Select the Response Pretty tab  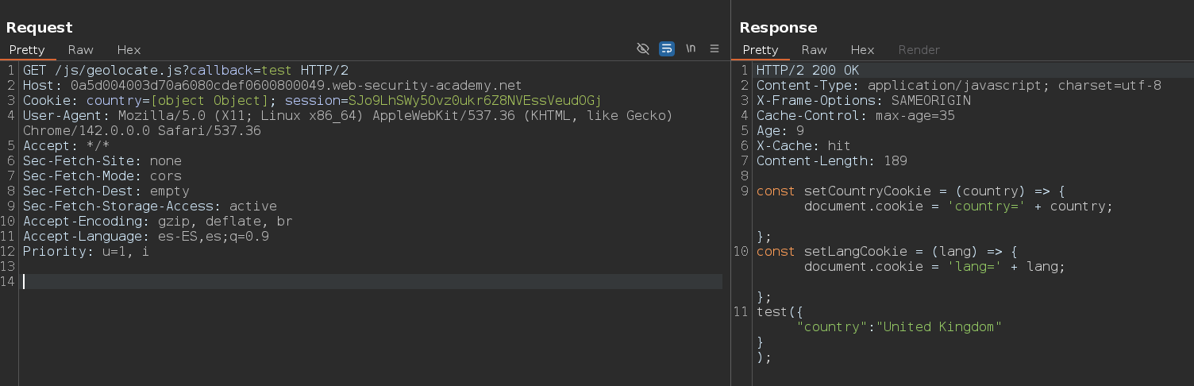click(x=761, y=49)
